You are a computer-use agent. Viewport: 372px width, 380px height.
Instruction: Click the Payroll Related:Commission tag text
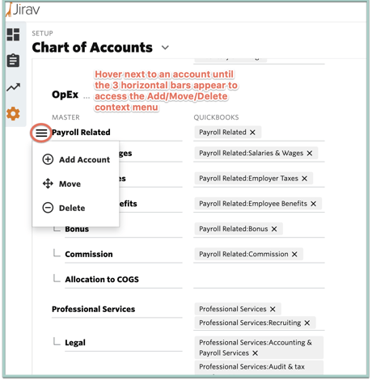point(243,254)
